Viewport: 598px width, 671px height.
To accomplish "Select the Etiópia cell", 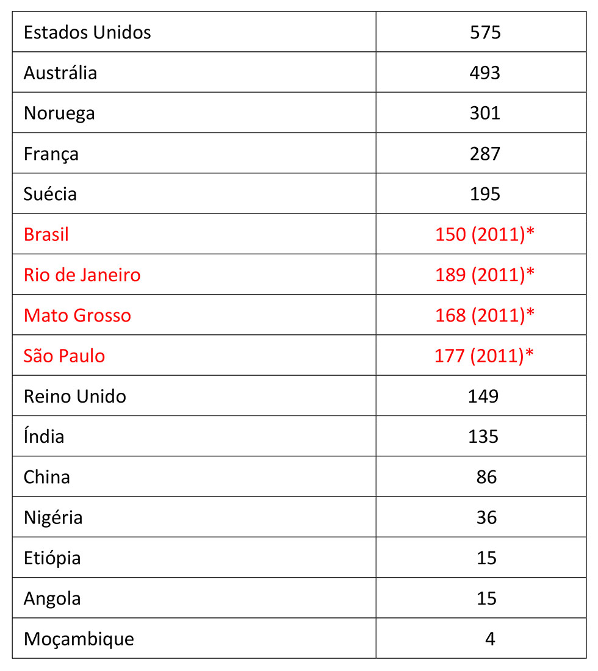I will click(x=52, y=558).
